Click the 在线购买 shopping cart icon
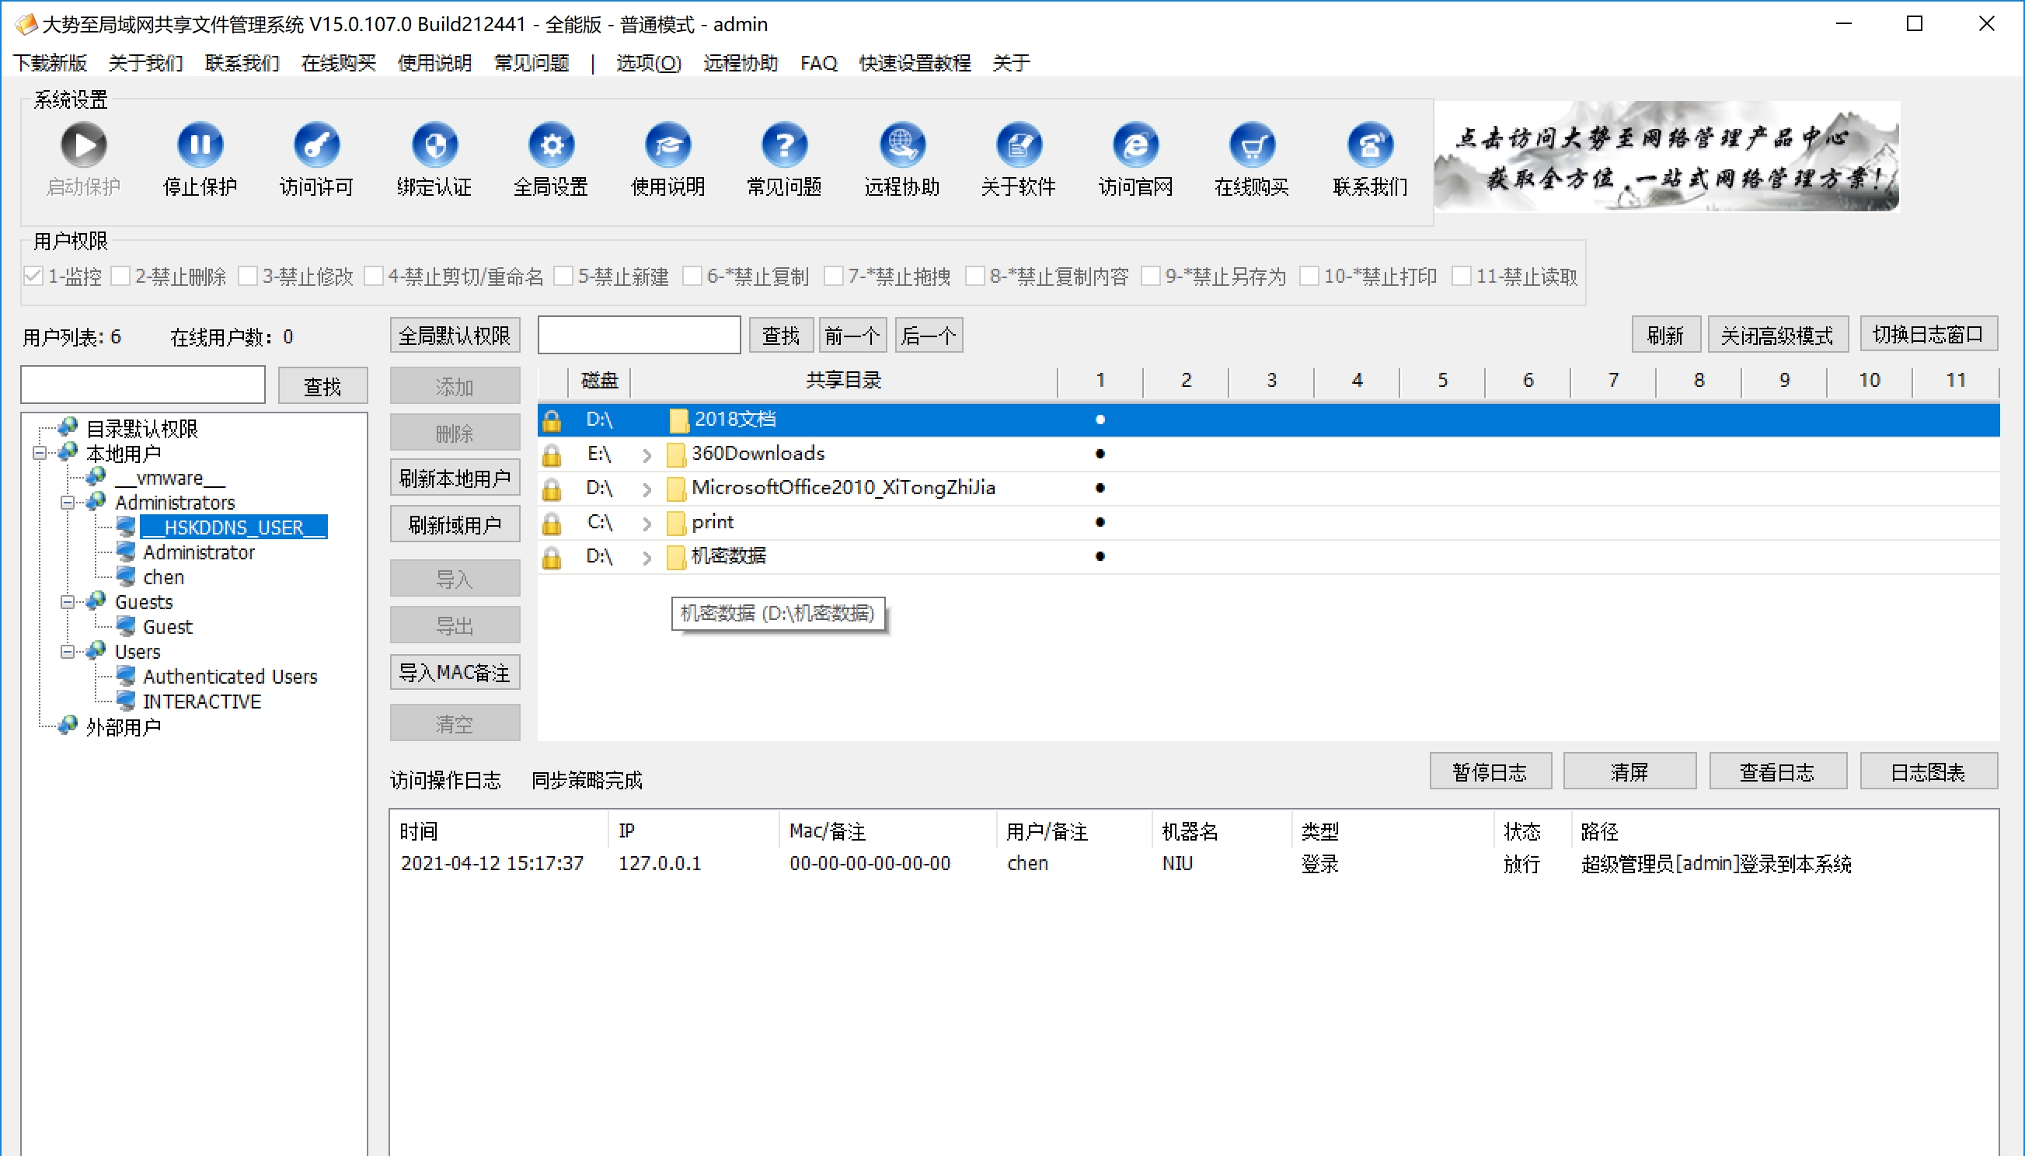Image resolution: width=2025 pixels, height=1156 pixels. (x=1252, y=144)
